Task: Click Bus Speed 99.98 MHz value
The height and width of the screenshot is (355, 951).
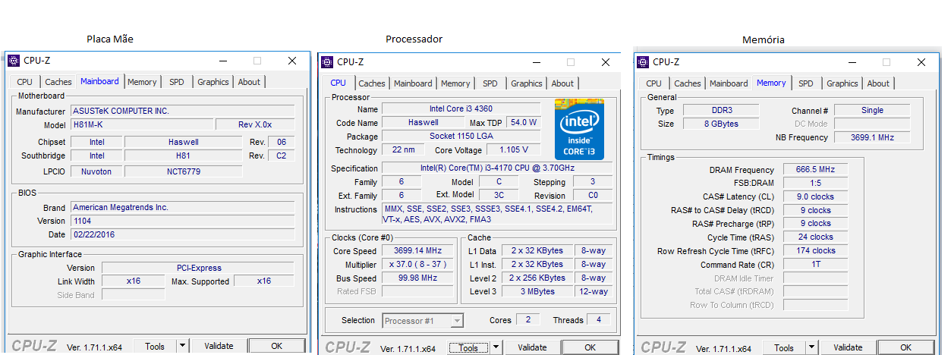Action: point(419,278)
